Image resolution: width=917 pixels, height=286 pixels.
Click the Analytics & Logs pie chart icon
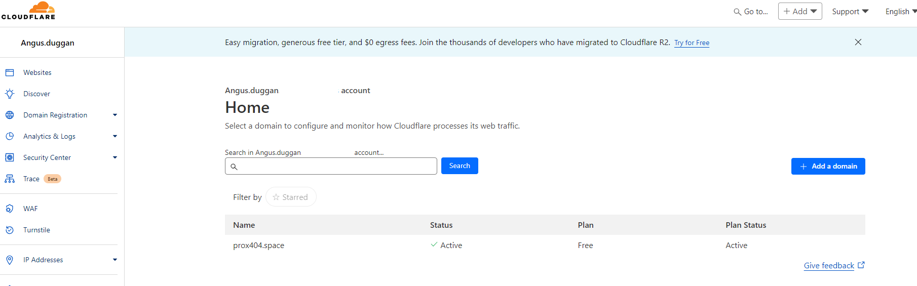(x=10, y=136)
